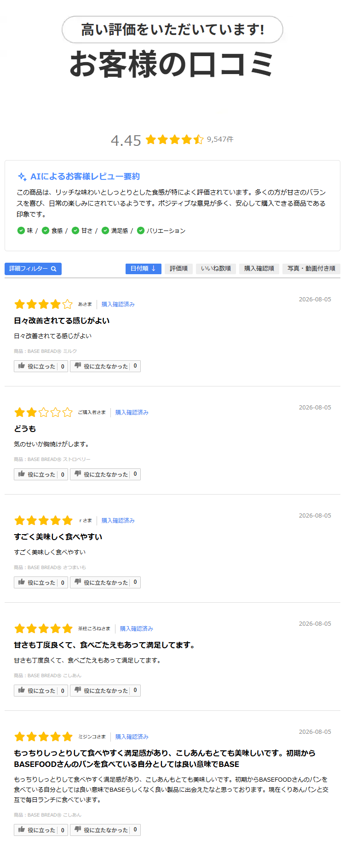Click the four-star rating of あさま review
This screenshot has width=345, height=841.
(x=44, y=304)
